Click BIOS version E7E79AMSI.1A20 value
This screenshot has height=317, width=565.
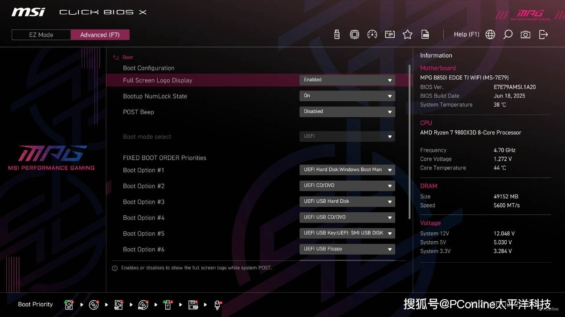coord(515,87)
